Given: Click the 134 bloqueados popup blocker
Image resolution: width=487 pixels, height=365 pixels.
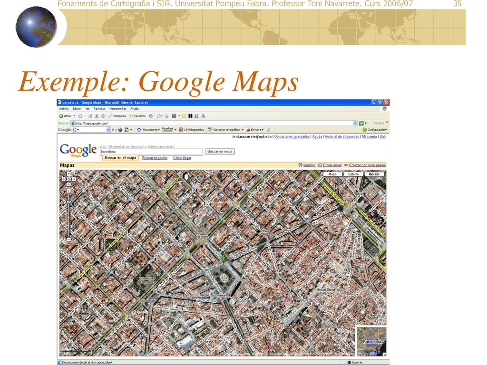Looking at the screenshot, I should click(x=191, y=130).
